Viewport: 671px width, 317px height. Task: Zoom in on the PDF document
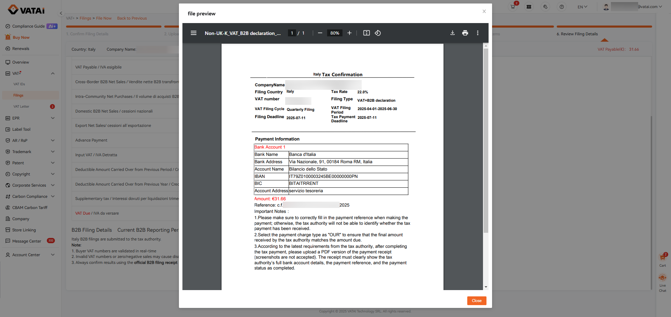coord(349,33)
